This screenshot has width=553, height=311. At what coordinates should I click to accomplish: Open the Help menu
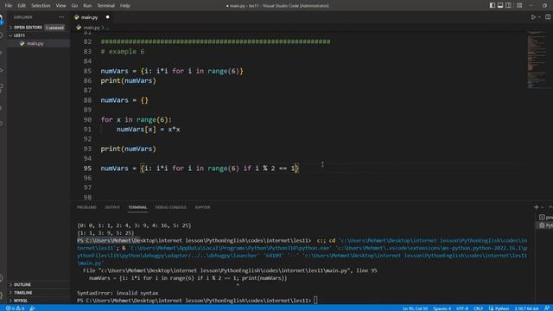pos(124,6)
